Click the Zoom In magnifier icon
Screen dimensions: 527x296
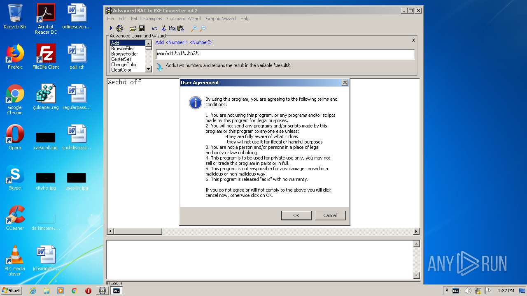pos(194,28)
